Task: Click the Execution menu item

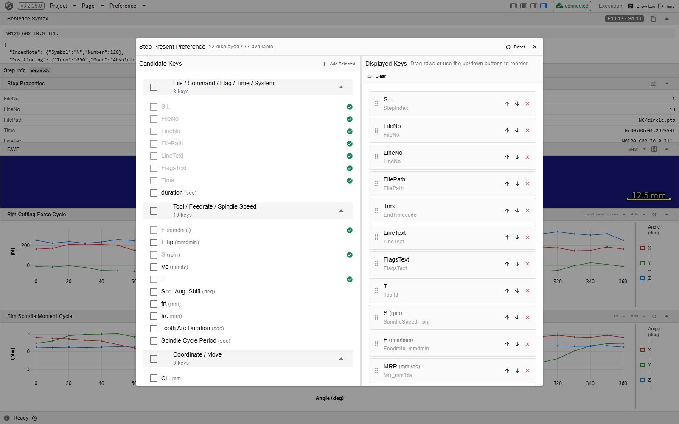Action: (610, 6)
